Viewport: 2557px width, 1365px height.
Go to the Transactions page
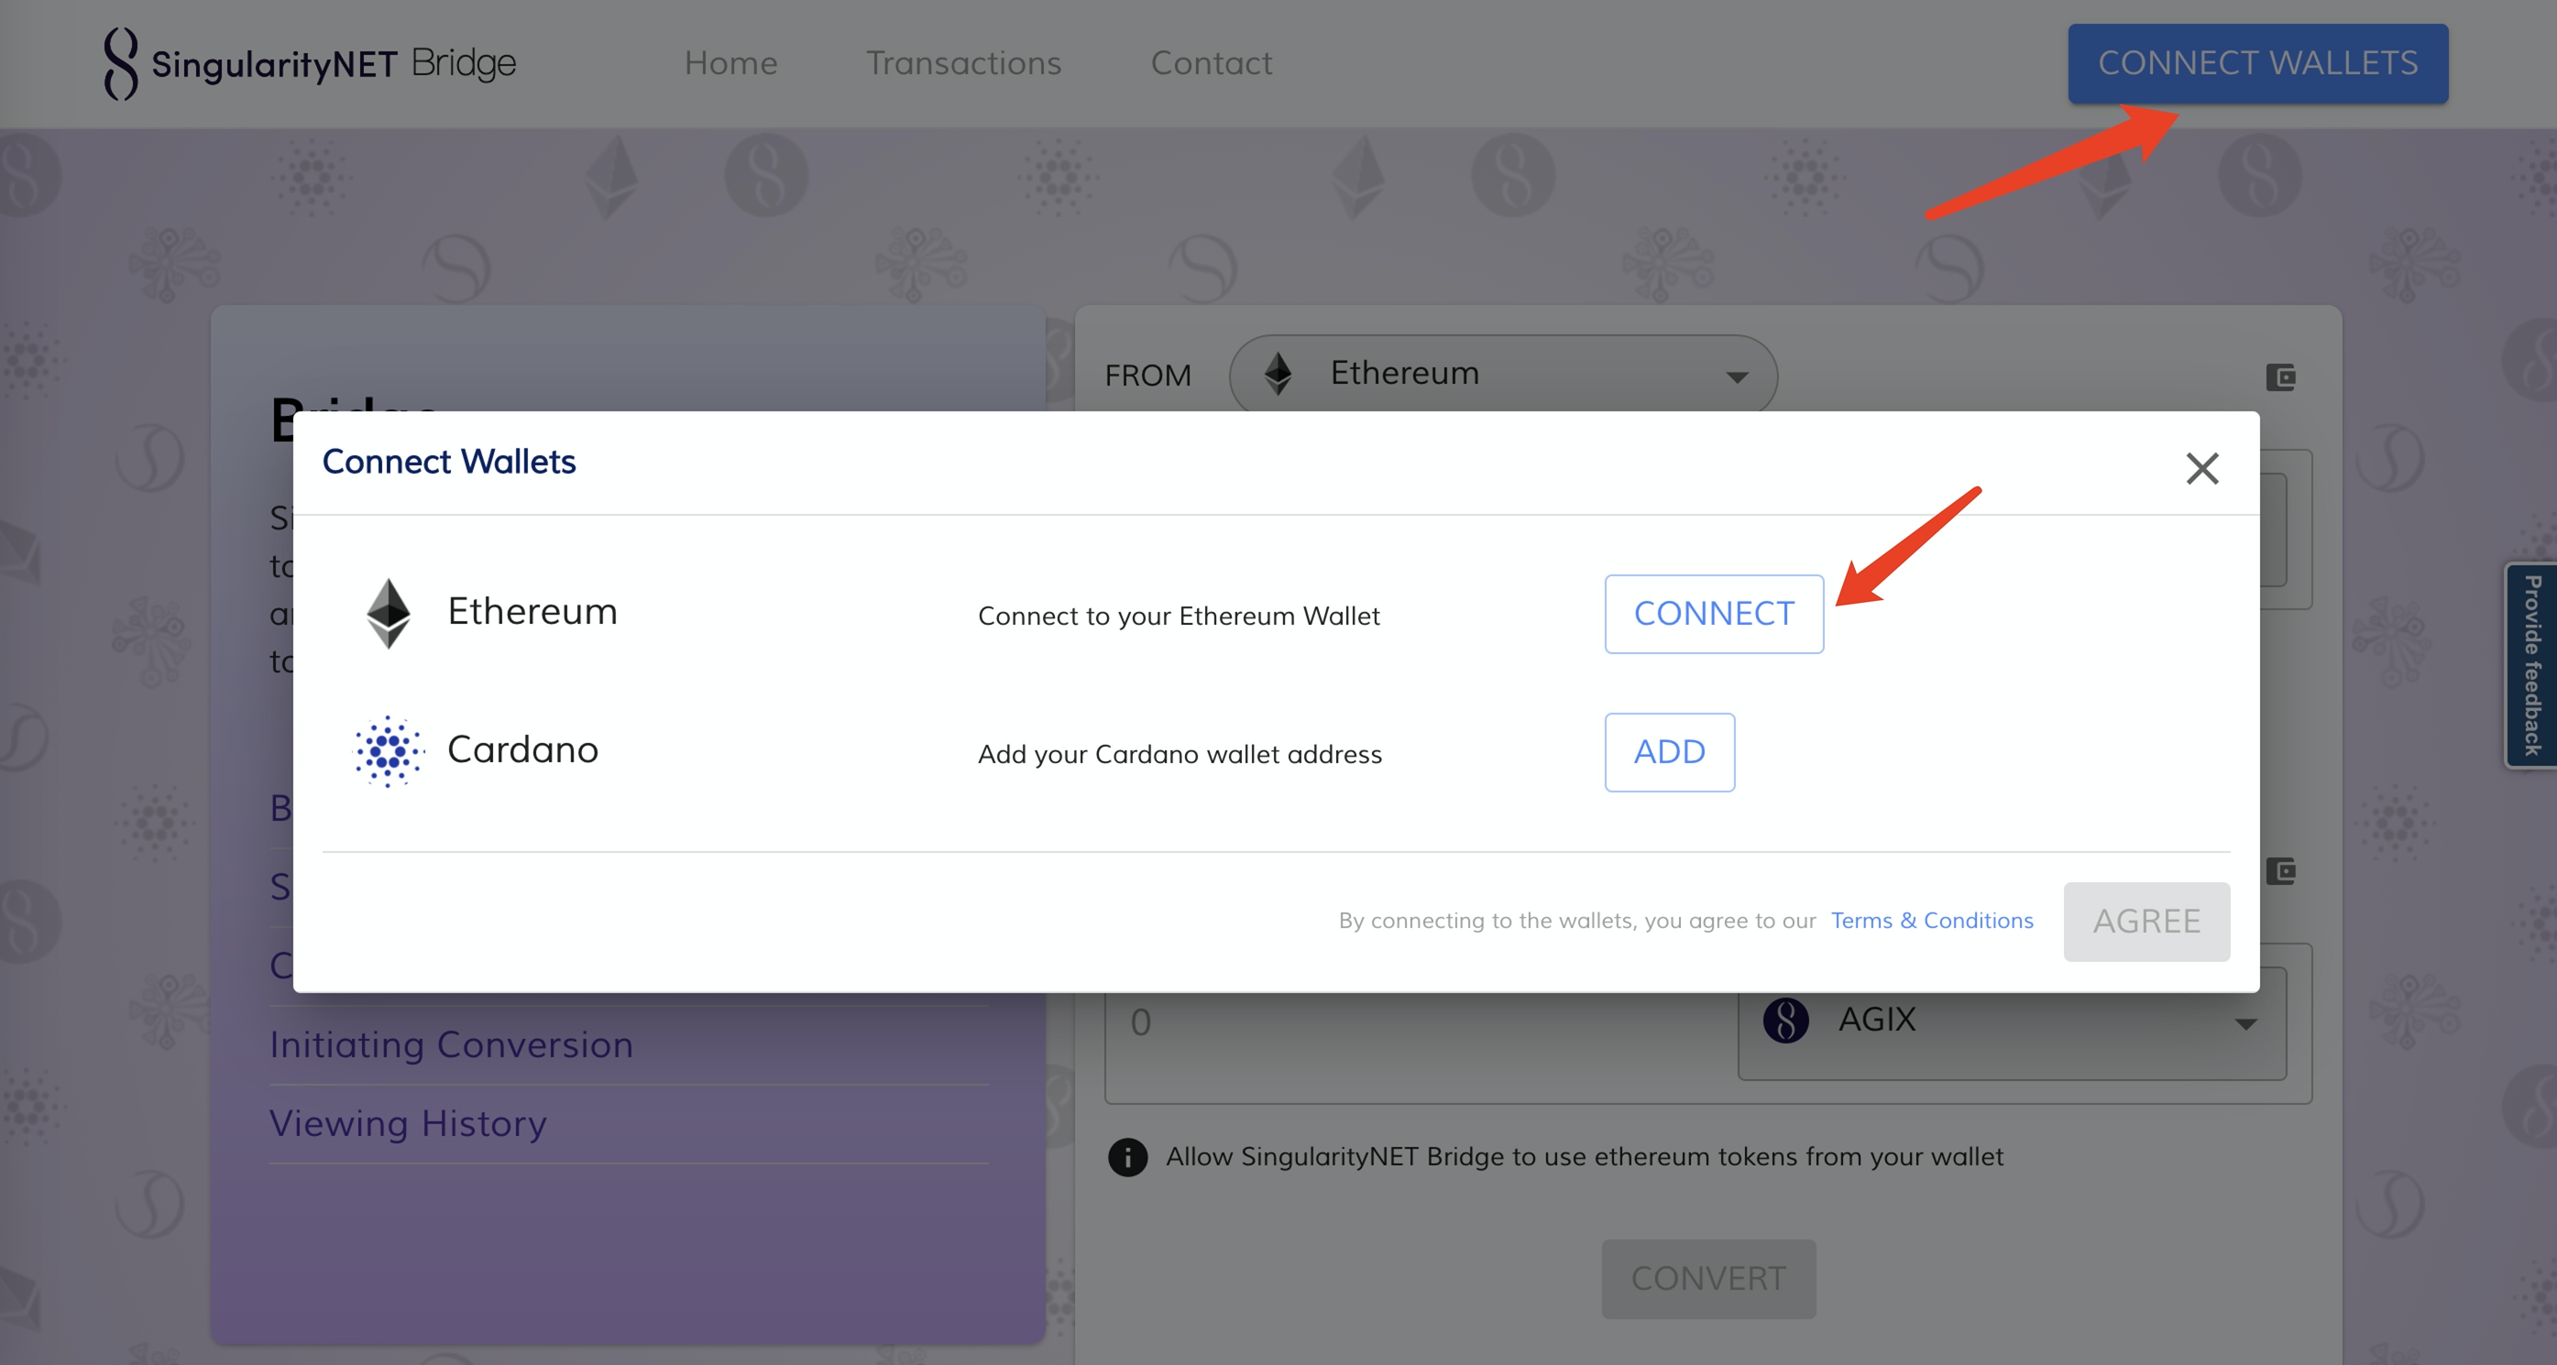tap(963, 63)
